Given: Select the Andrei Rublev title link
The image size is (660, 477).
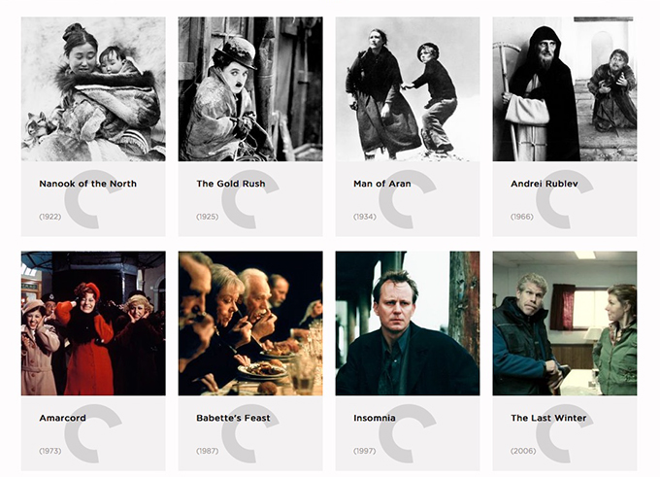Looking at the screenshot, I should tap(544, 184).
